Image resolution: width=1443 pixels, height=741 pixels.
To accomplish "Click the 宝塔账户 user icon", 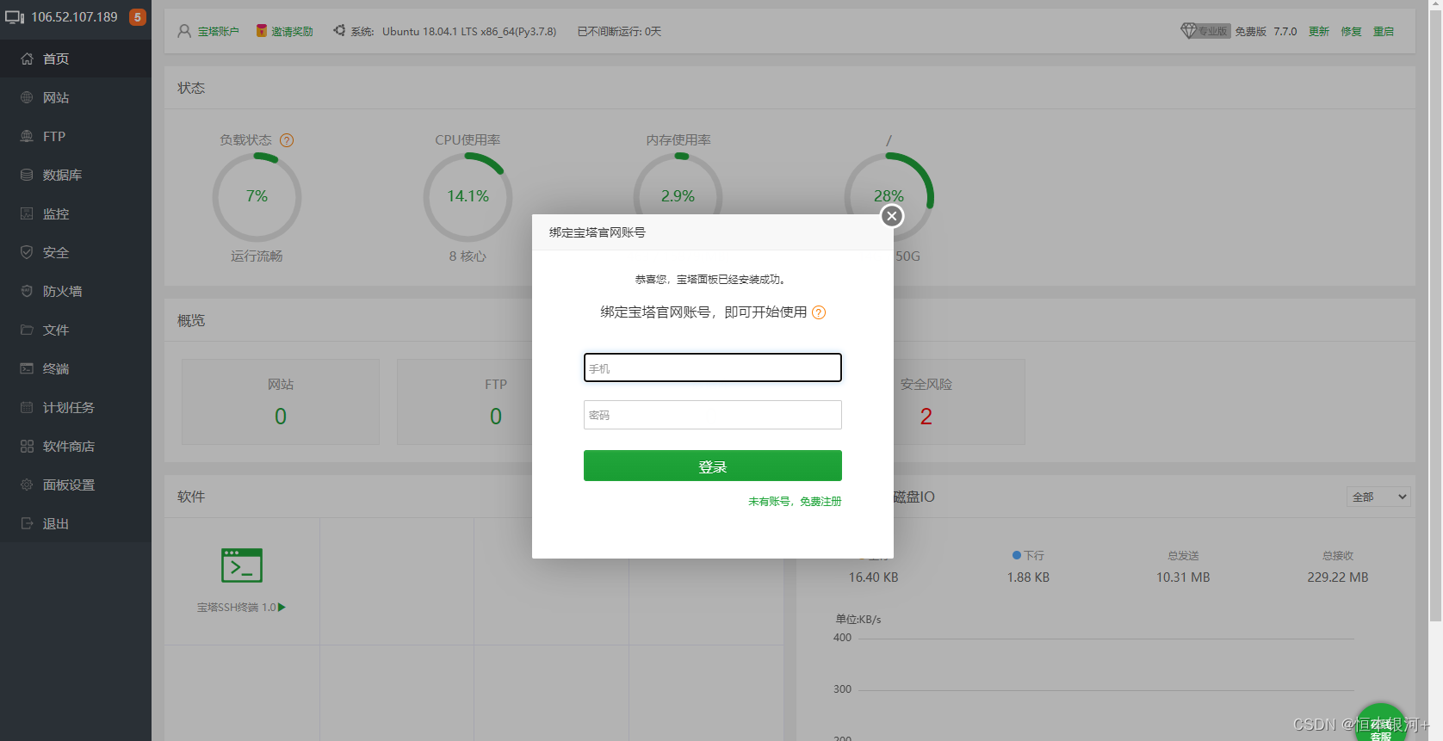I will click(184, 31).
